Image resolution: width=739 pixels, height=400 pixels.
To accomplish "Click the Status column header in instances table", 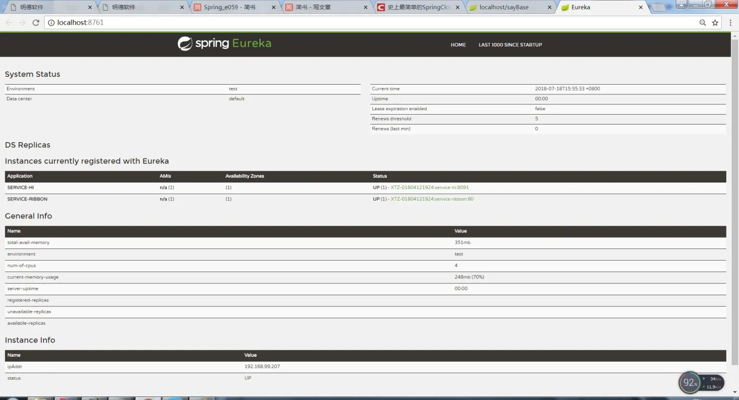I will click(x=380, y=176).
